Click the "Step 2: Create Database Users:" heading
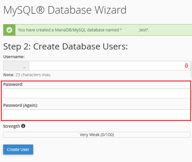Viewport: 192px width, 162px height. click(66, 47)
